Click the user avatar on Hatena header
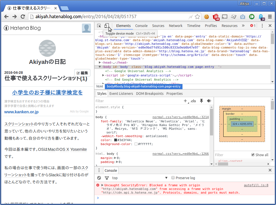Screen dimensions: 276x205 tap(86, 28)
